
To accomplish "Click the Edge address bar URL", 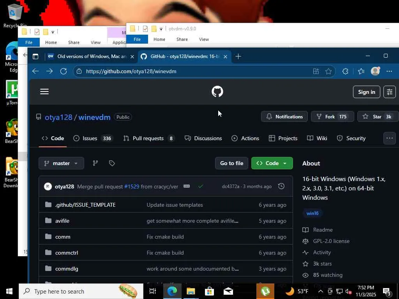I will click(131, 72).
